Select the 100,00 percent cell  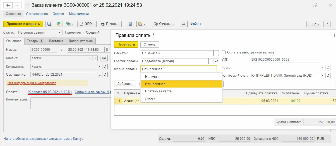(x=291, y=101)
